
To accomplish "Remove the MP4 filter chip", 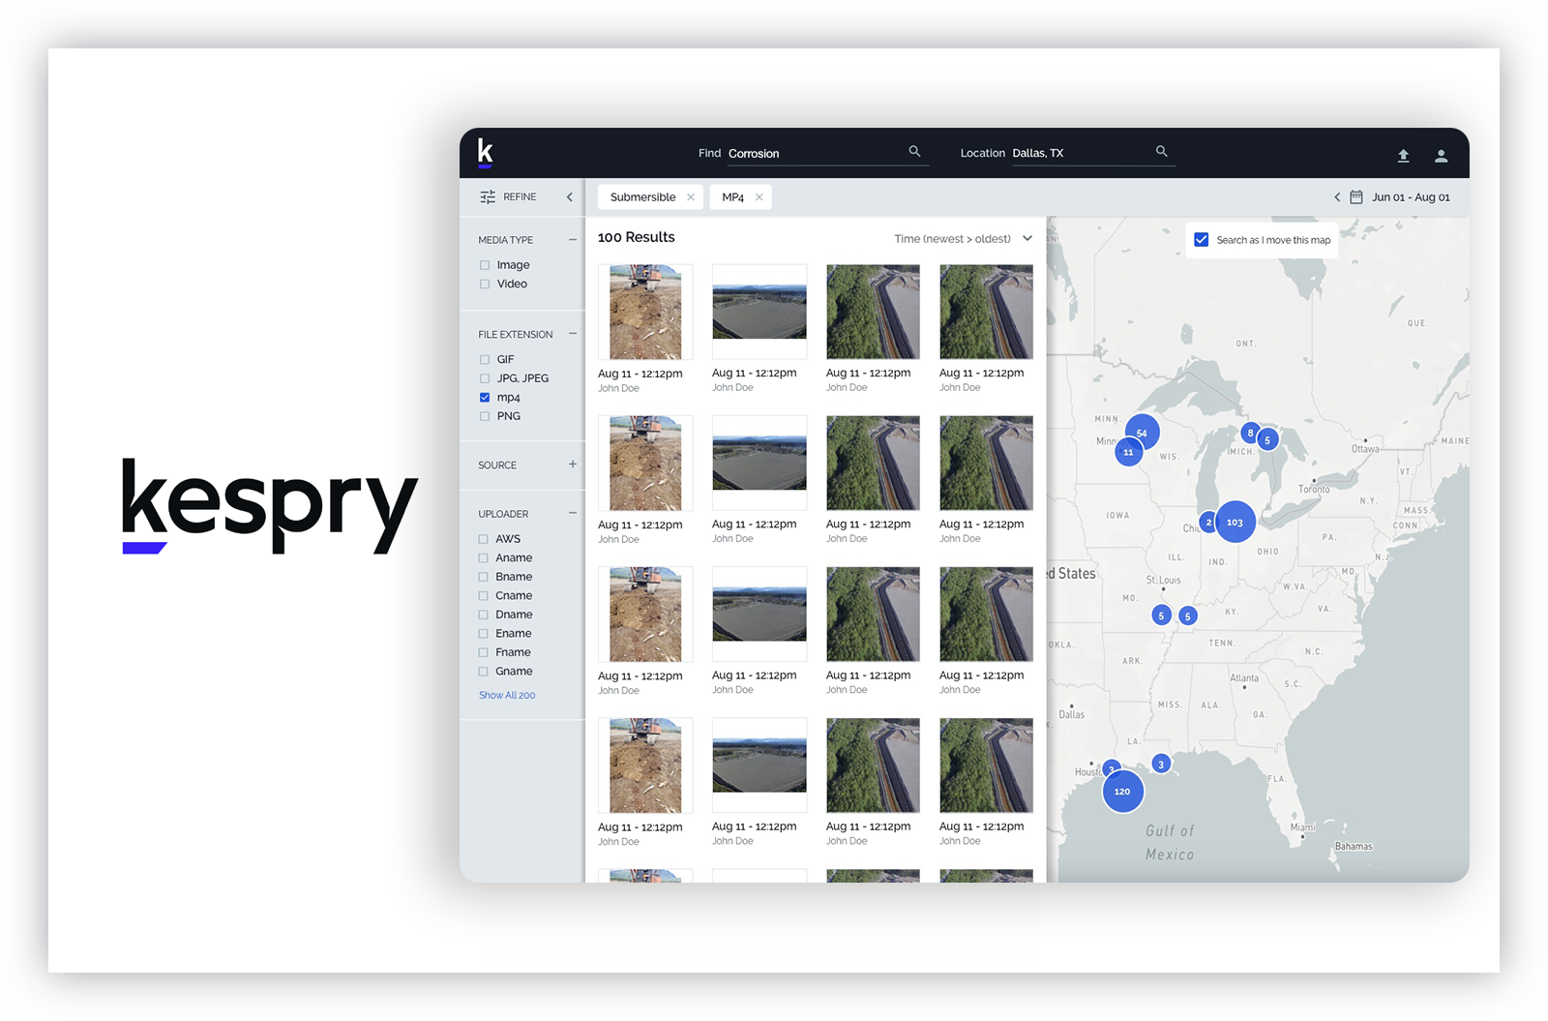I will pyautogui.click(x=759, y=197).
